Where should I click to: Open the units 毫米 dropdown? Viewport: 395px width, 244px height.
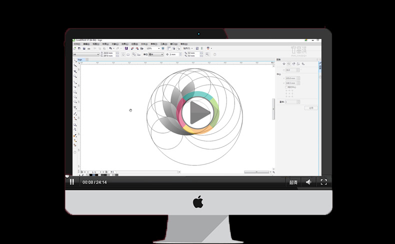(156, 54)
